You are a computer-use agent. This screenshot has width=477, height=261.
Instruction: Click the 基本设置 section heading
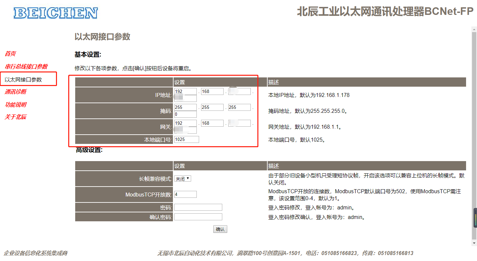point(88,55)
